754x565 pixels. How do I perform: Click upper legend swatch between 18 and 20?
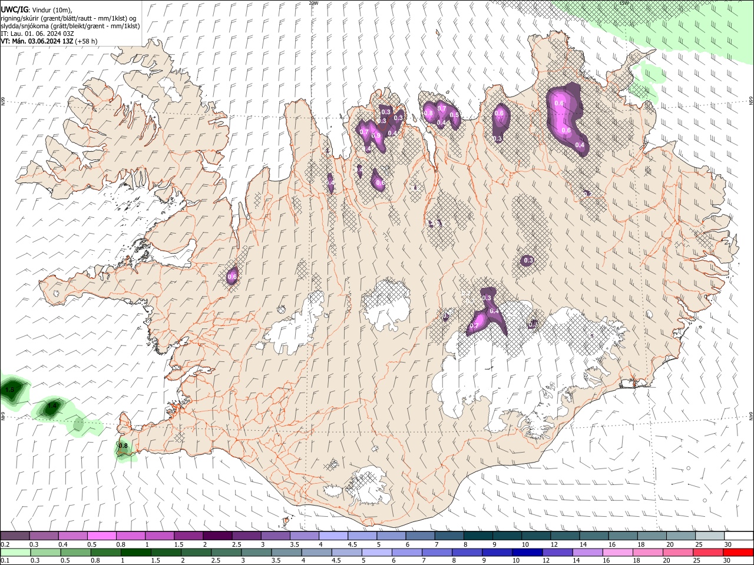[x=652, y=536]
